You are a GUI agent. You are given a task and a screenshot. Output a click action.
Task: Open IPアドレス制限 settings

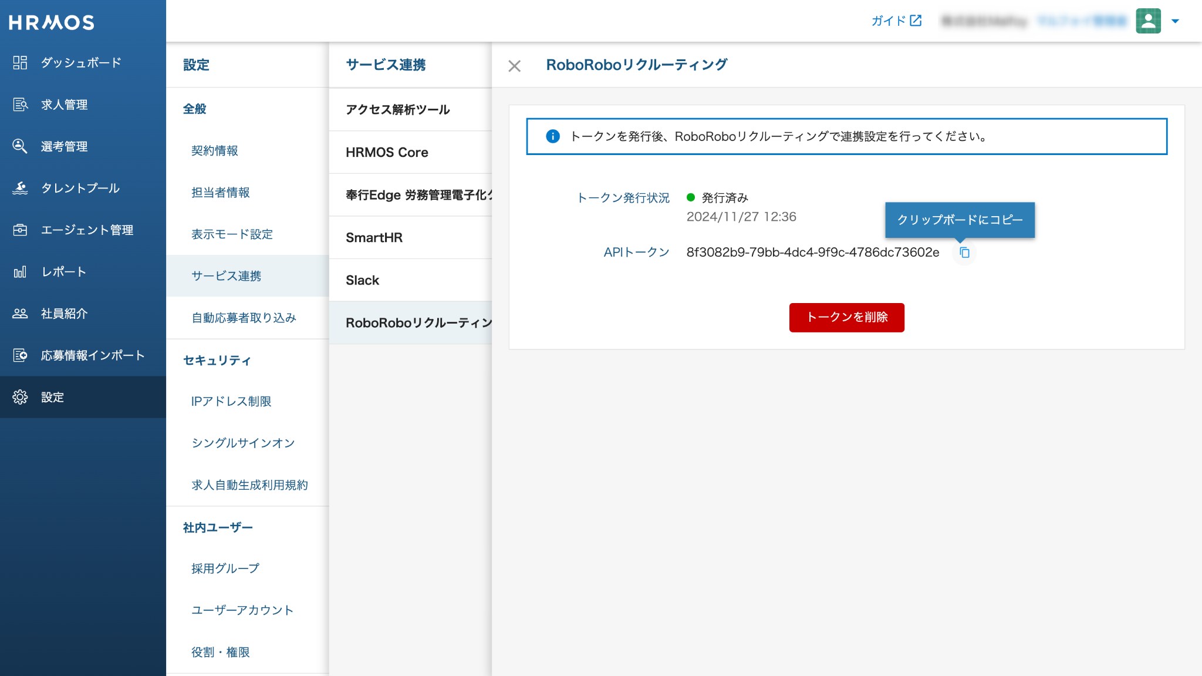tap(247, 401)
